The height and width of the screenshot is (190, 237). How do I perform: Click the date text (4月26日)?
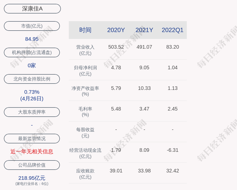point(32,99)
